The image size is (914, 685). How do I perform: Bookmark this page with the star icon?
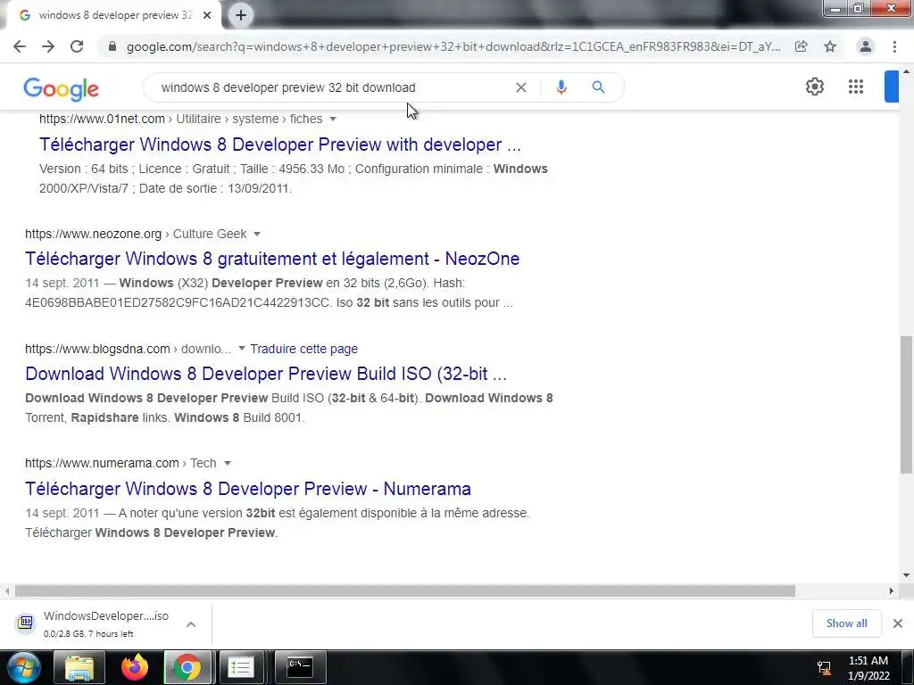tap(830, 46)
